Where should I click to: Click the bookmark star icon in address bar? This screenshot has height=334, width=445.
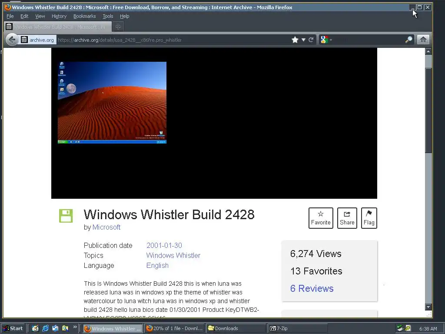(x=295, y=40)
